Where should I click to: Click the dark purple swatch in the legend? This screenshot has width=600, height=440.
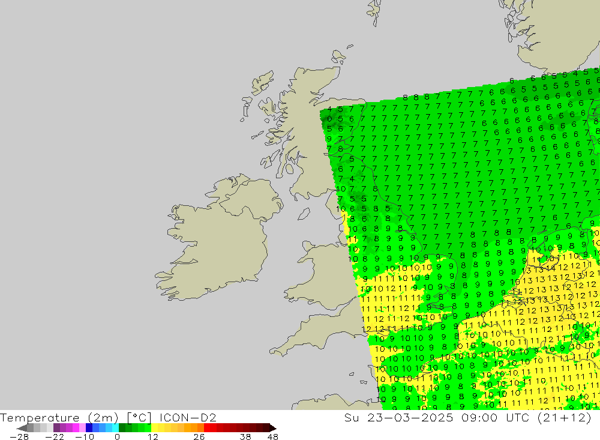pyautogui.click(x=56, y=428)
